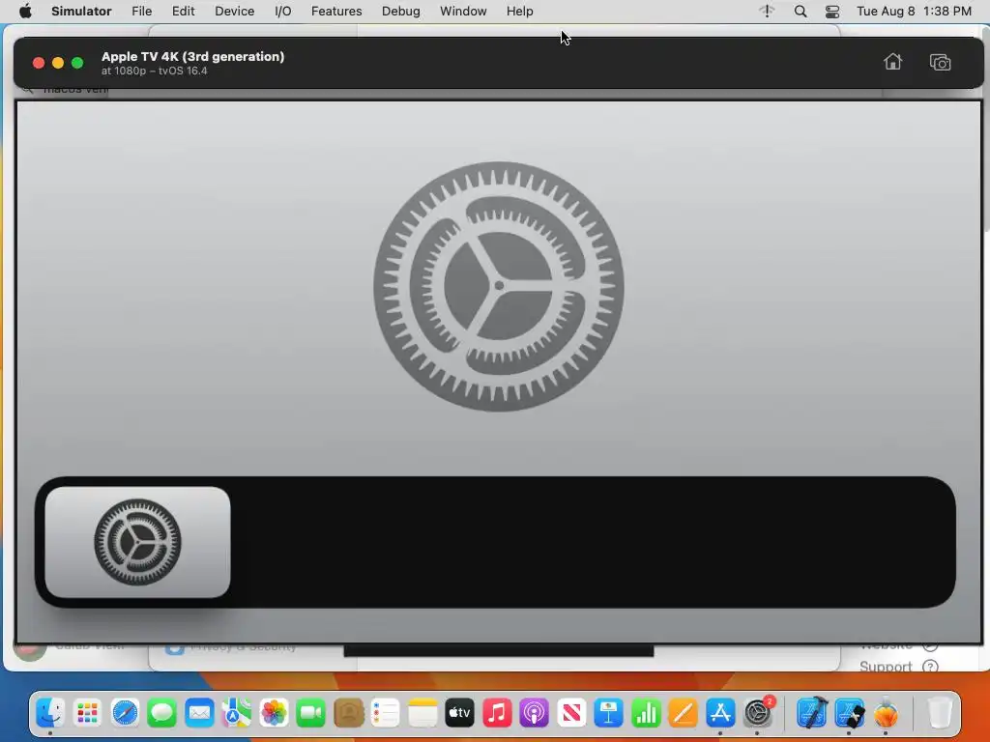The width and height of the screenshot is (990, 742).
Task: Open the I/O menu
Action: tap(283, 12)
